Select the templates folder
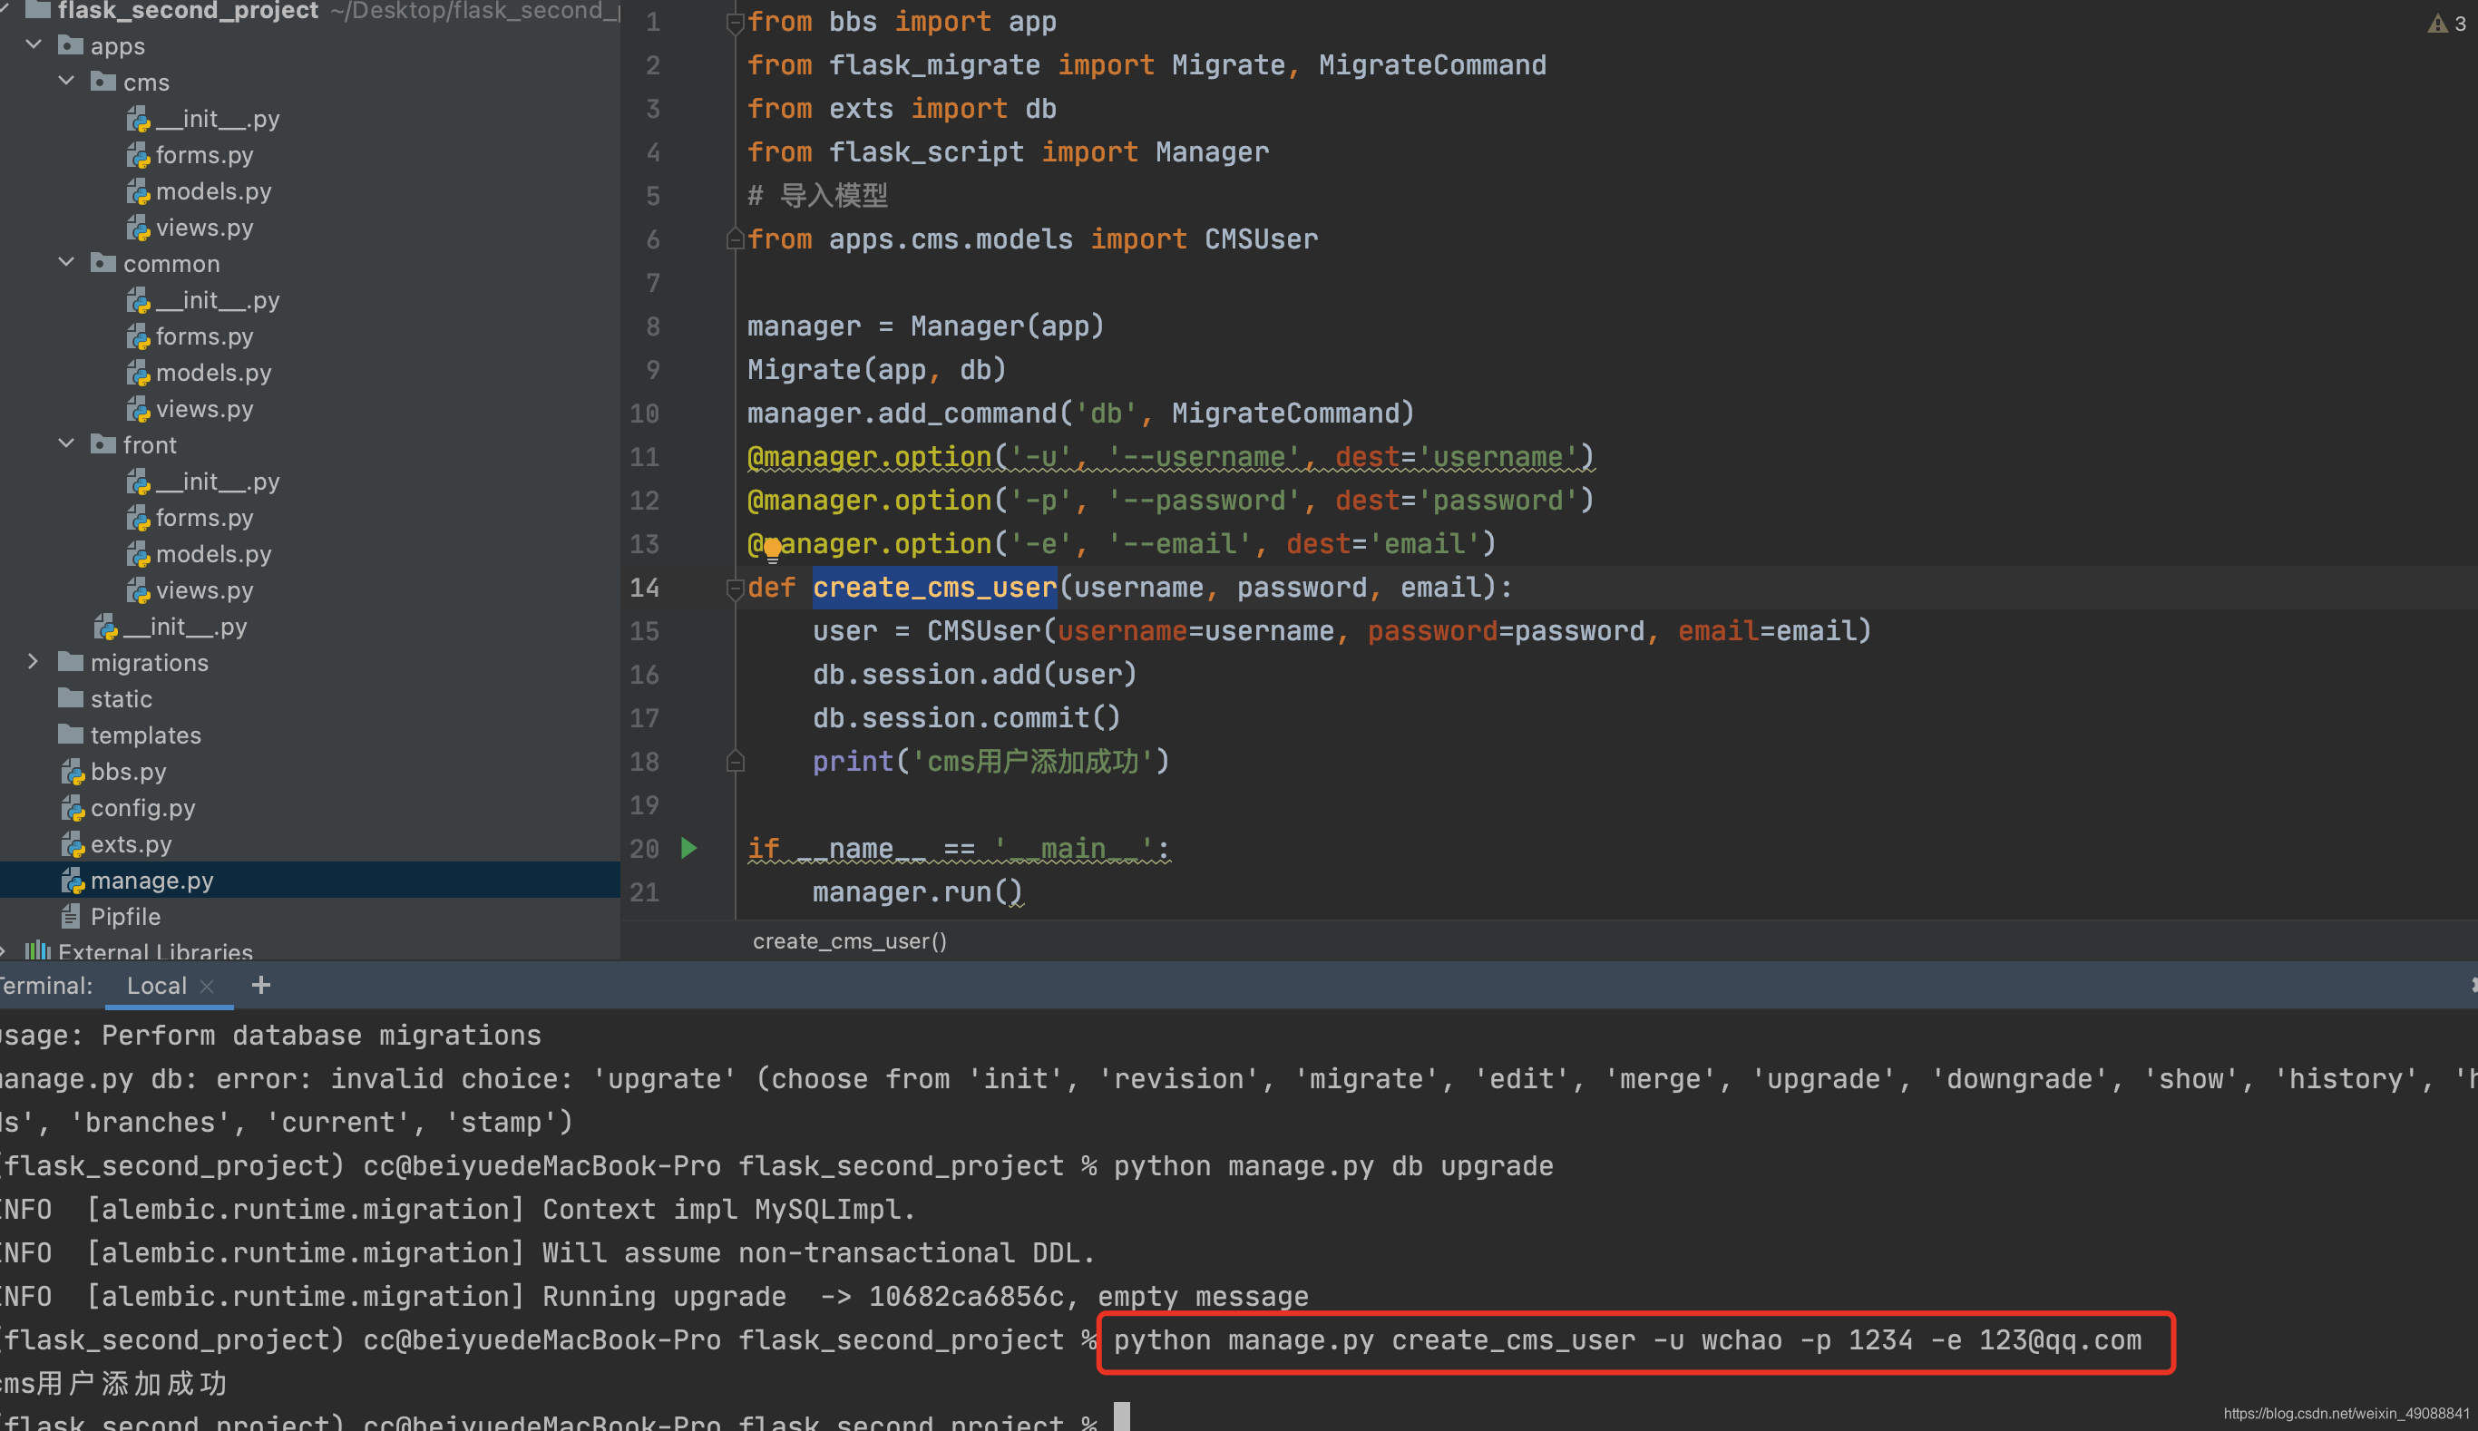Screen dimensions: 2478x1431 pos(130,735)
